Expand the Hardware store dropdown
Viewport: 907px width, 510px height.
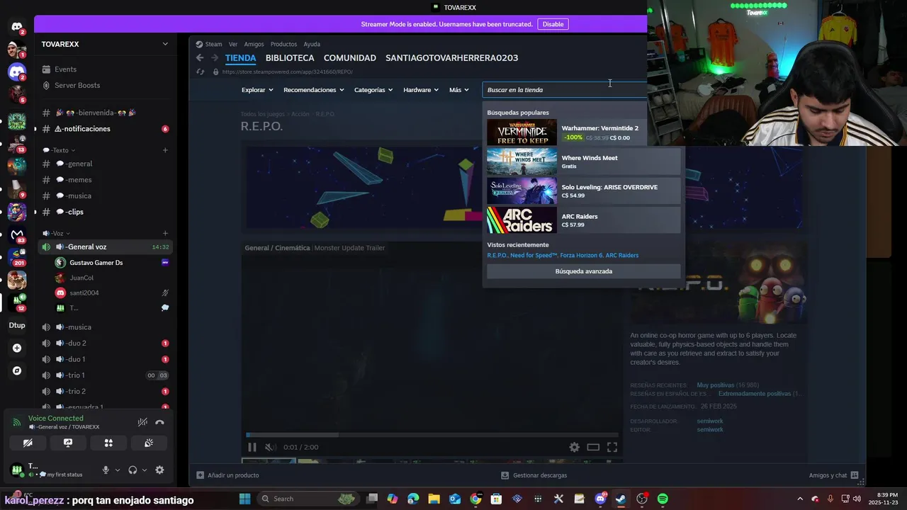coord(421,90)
